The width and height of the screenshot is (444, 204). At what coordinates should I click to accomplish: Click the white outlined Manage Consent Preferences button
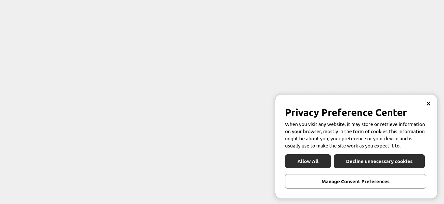coord(355,182)
